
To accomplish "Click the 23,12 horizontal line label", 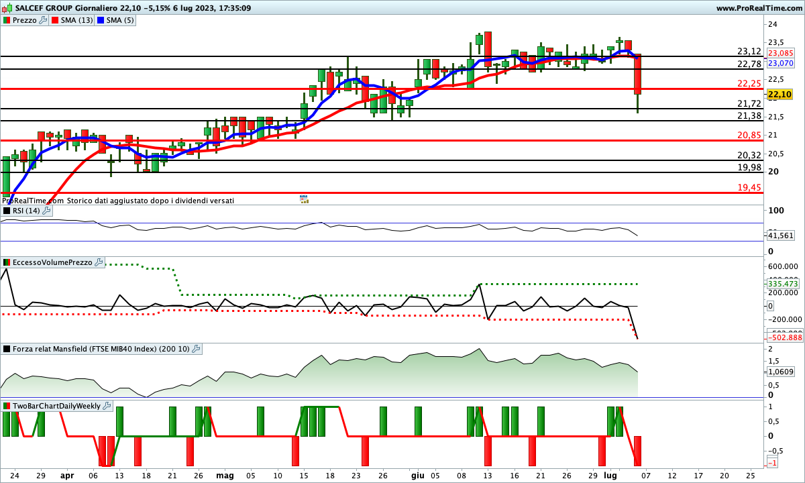I will [749, 52].
